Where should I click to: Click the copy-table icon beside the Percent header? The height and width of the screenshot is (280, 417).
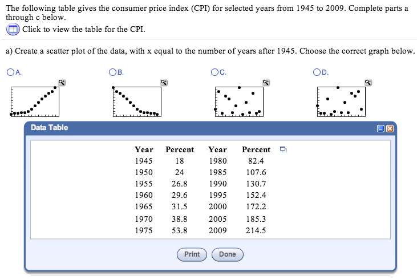[283, 150]
